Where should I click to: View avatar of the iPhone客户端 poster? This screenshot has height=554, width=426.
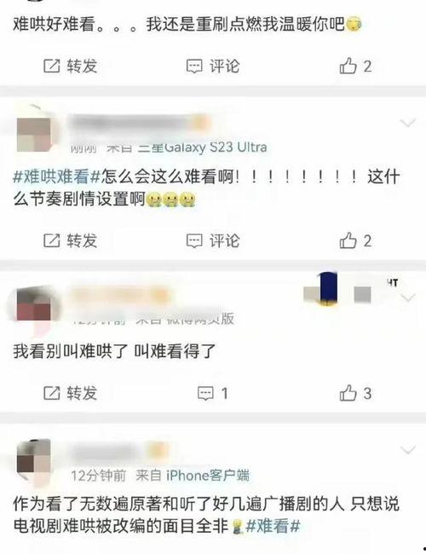tap(34, 459)
